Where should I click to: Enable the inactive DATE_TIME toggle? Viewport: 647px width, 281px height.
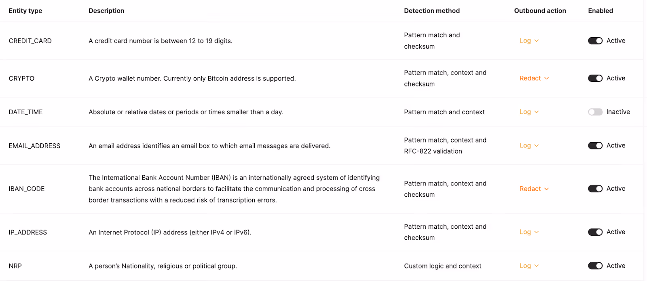pos(595,112)
